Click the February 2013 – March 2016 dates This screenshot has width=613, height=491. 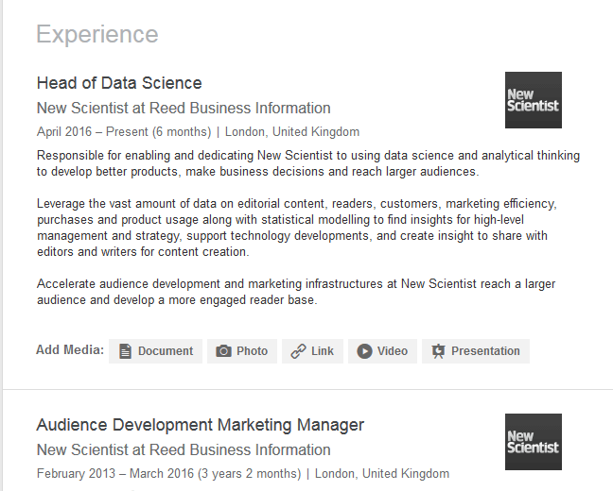coord(168,474)
